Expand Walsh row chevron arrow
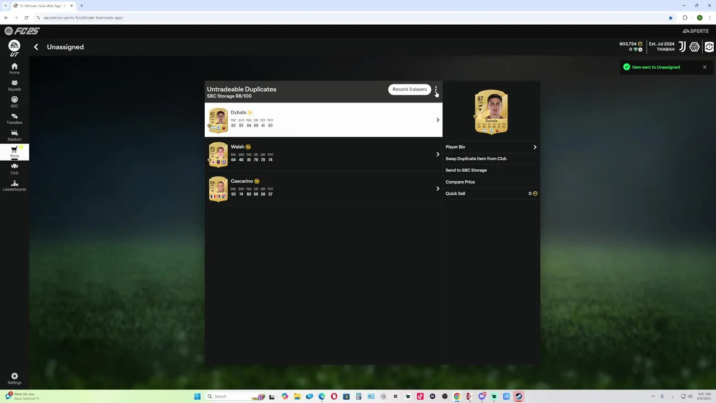This screenshot has width=716, height=403. [x=437, y=154]
